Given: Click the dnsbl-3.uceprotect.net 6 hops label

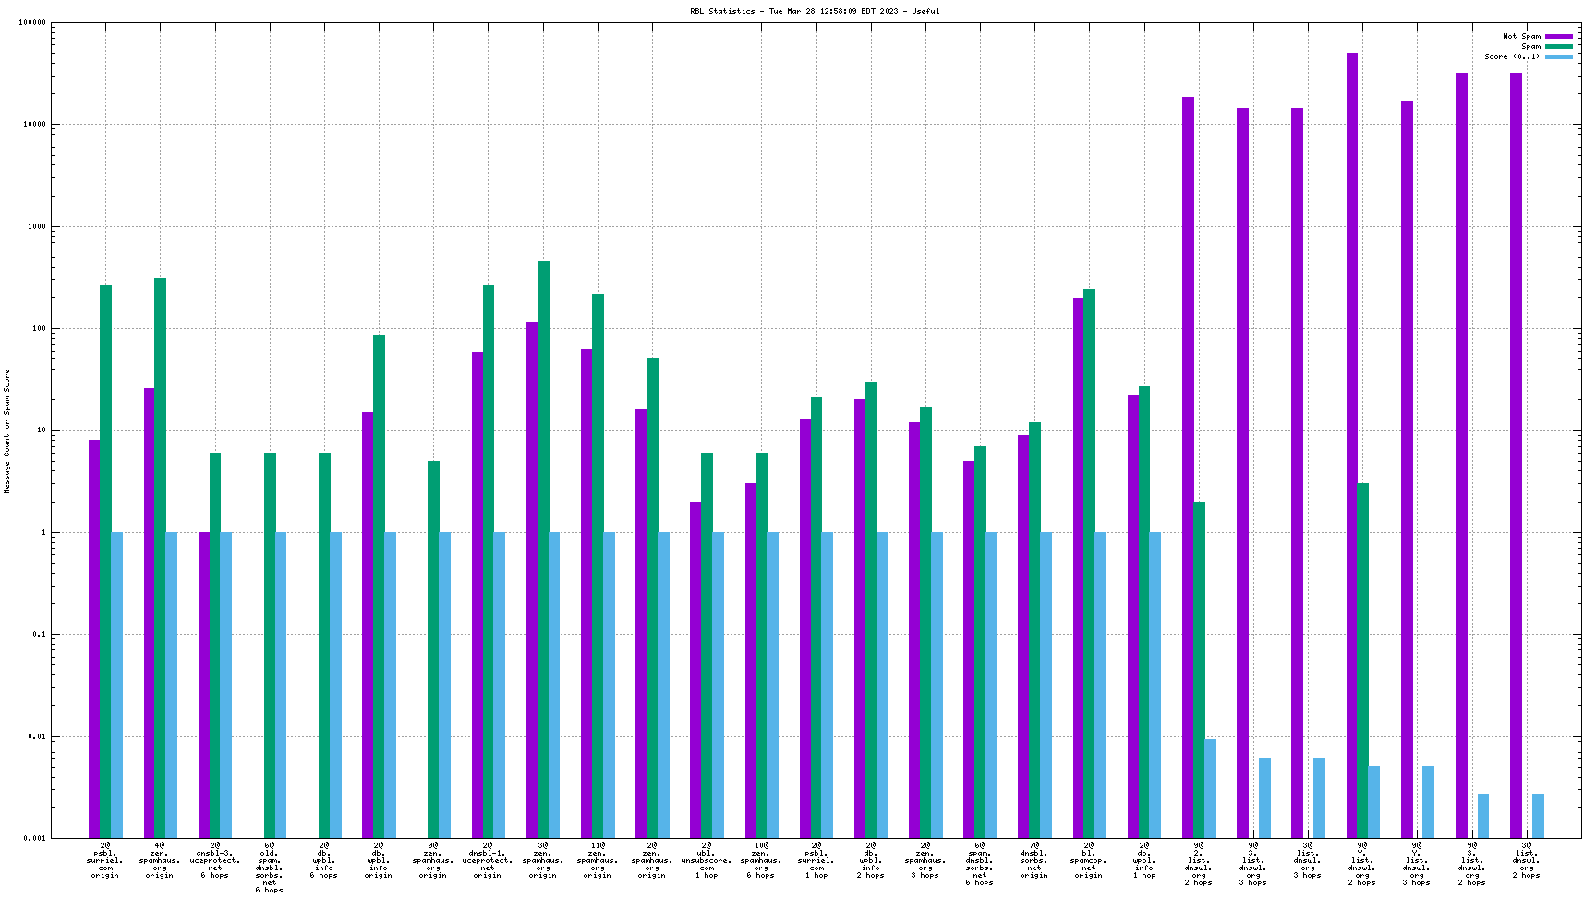Looking at the screenshot, I should point(214,860).
